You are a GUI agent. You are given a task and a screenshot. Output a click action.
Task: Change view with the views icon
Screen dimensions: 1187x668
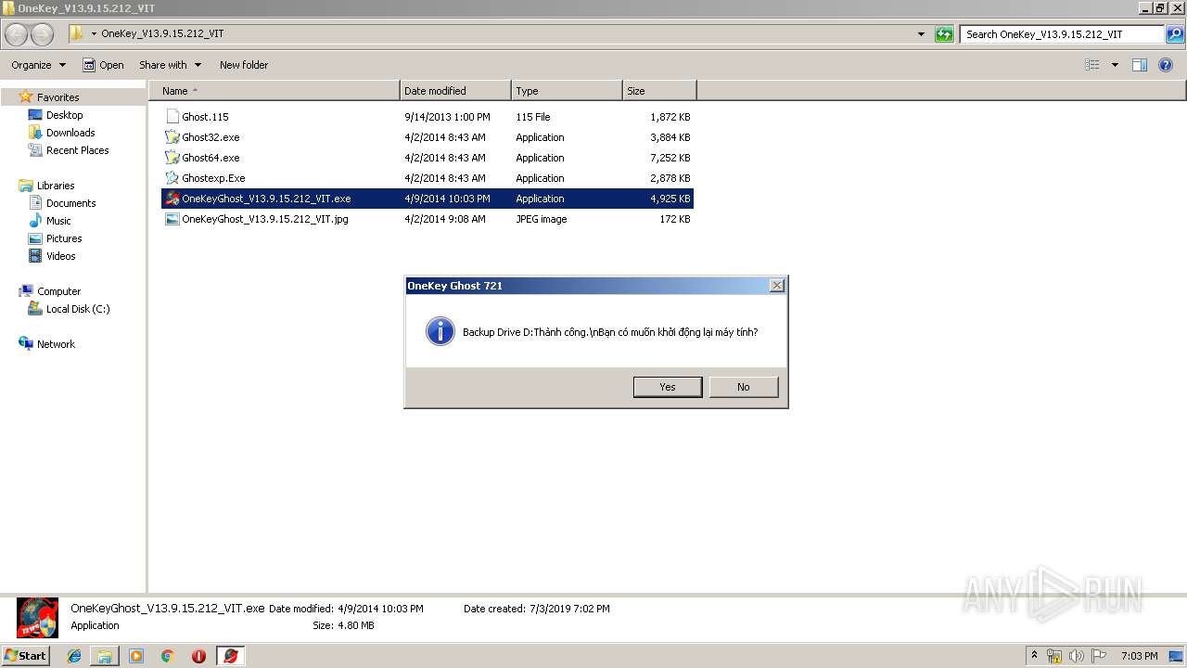(x=1092, y=65)
